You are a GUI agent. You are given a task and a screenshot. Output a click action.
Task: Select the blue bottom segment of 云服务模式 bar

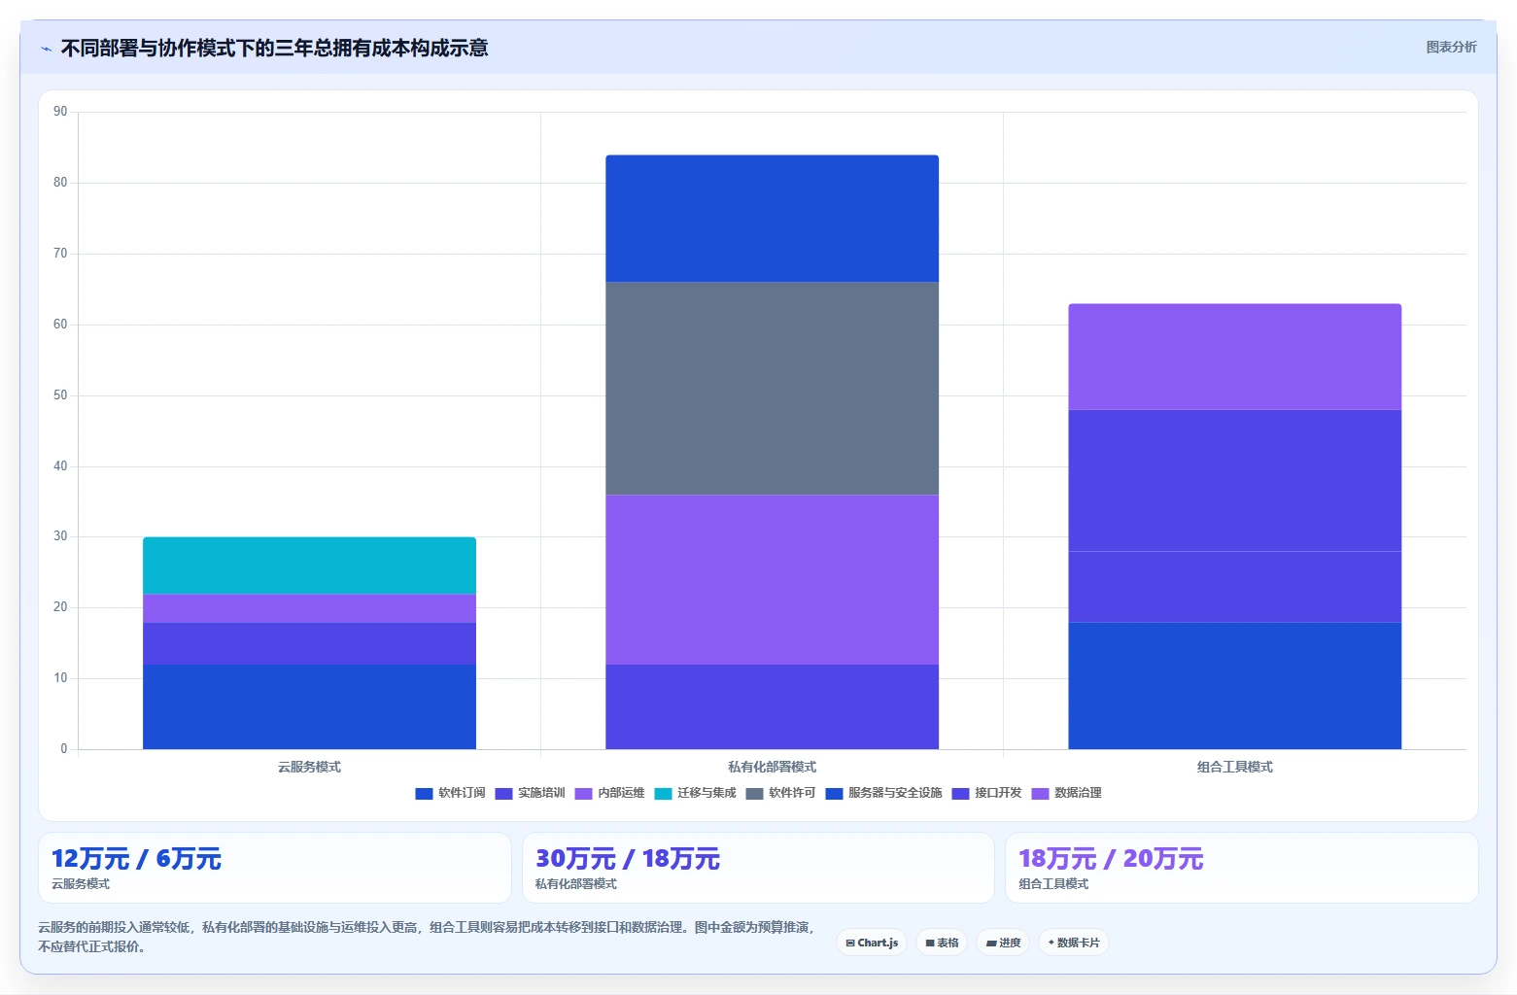pyautogui.click(x=309, y=706)
